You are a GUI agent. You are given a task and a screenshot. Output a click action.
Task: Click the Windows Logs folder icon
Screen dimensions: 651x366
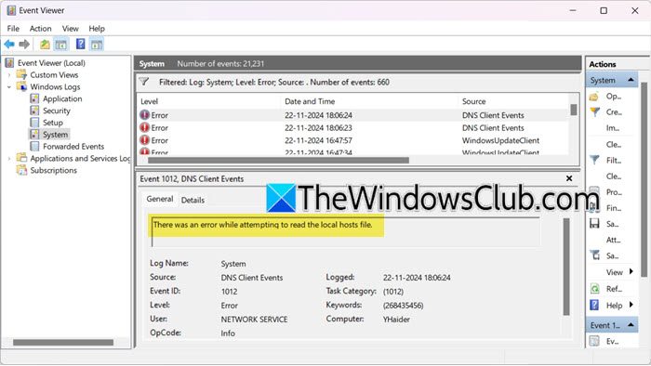pyautogui.click(x=21, y=86)
